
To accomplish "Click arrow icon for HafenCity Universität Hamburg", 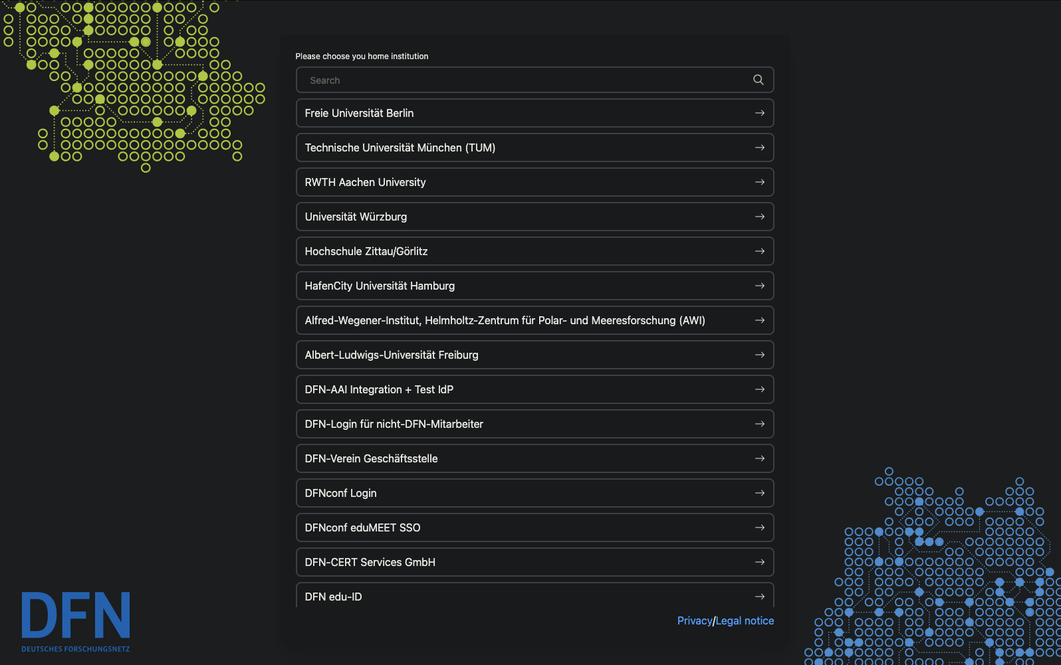I will [x=759, y=286].
